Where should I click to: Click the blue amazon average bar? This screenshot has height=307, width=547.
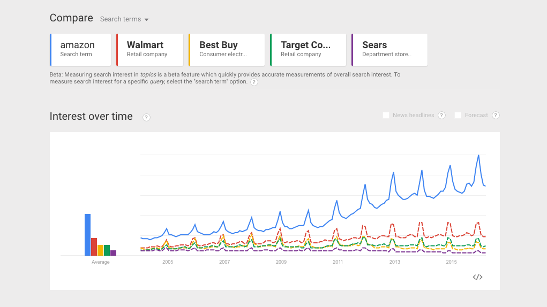pyautogui.click(x=87, y=235)
